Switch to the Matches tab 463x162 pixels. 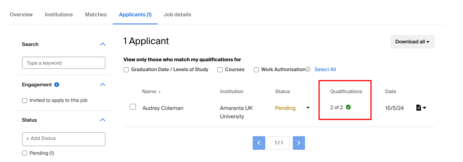point(96,14)
